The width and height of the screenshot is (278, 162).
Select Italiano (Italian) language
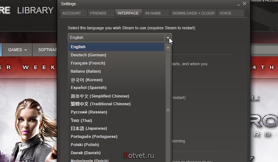(x=116, y=71)
